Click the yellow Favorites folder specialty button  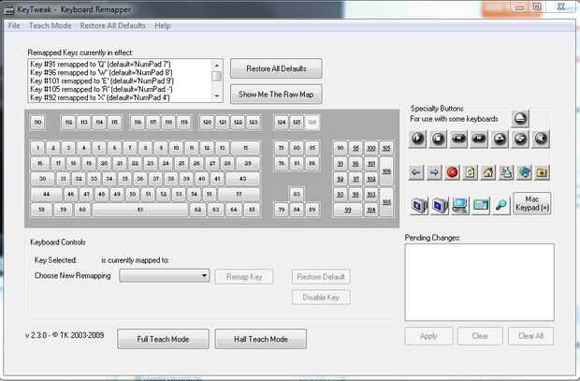tap(542, 172)
